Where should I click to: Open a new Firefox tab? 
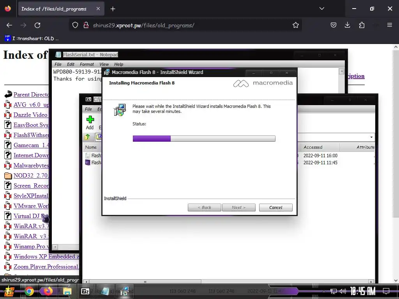(113, 9)
